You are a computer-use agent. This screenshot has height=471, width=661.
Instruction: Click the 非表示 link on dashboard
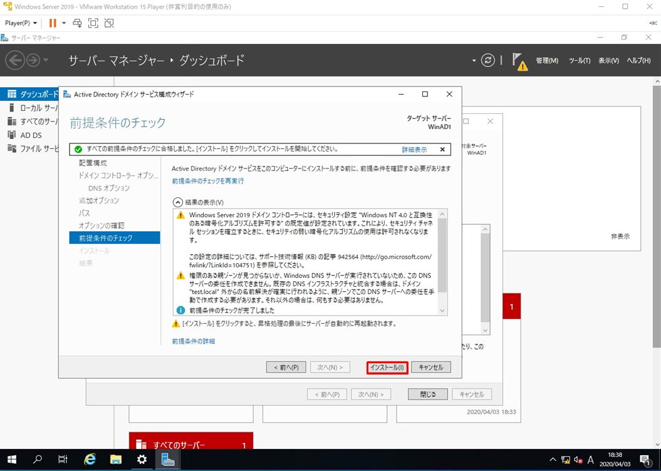(620, 237)
